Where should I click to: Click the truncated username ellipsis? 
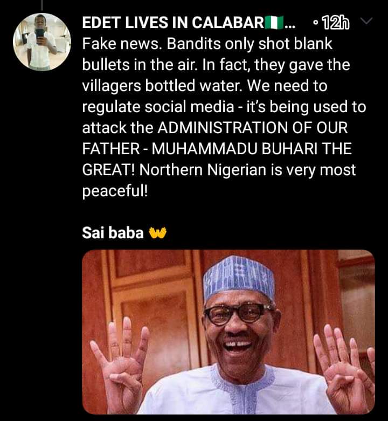point(289,24)
